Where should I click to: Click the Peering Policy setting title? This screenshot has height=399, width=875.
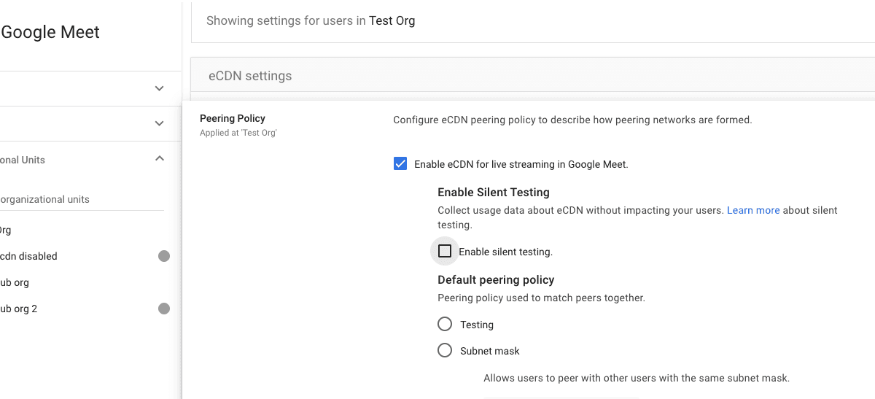click(x=233, y=118)
